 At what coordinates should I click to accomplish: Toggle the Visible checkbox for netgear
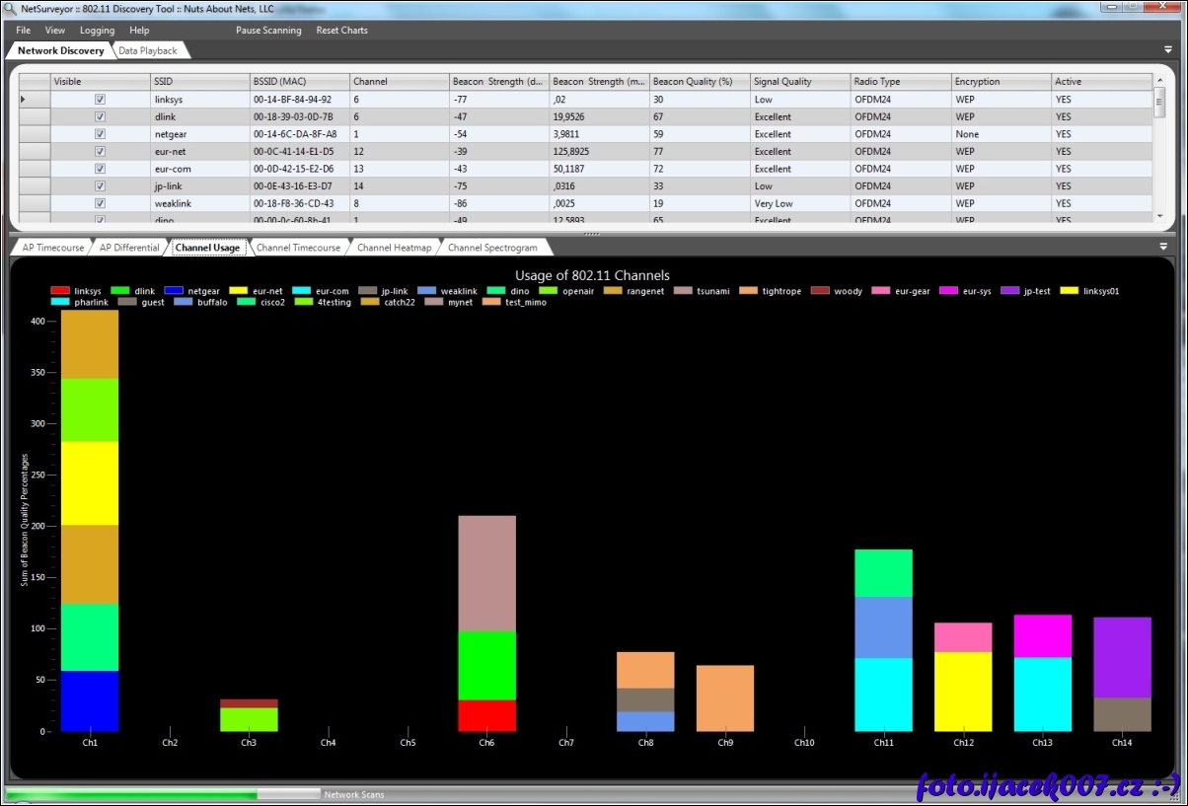tap(100, 134)
